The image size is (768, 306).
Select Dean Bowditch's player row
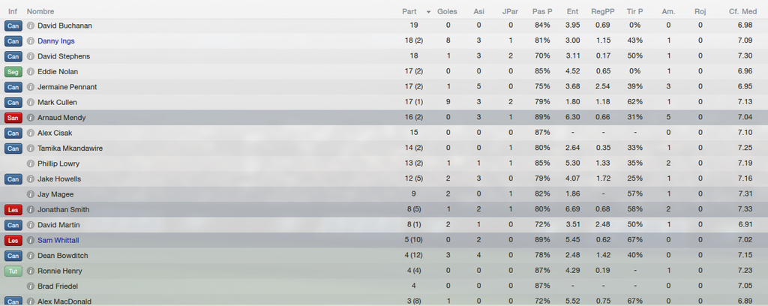[x=384, y=256]
